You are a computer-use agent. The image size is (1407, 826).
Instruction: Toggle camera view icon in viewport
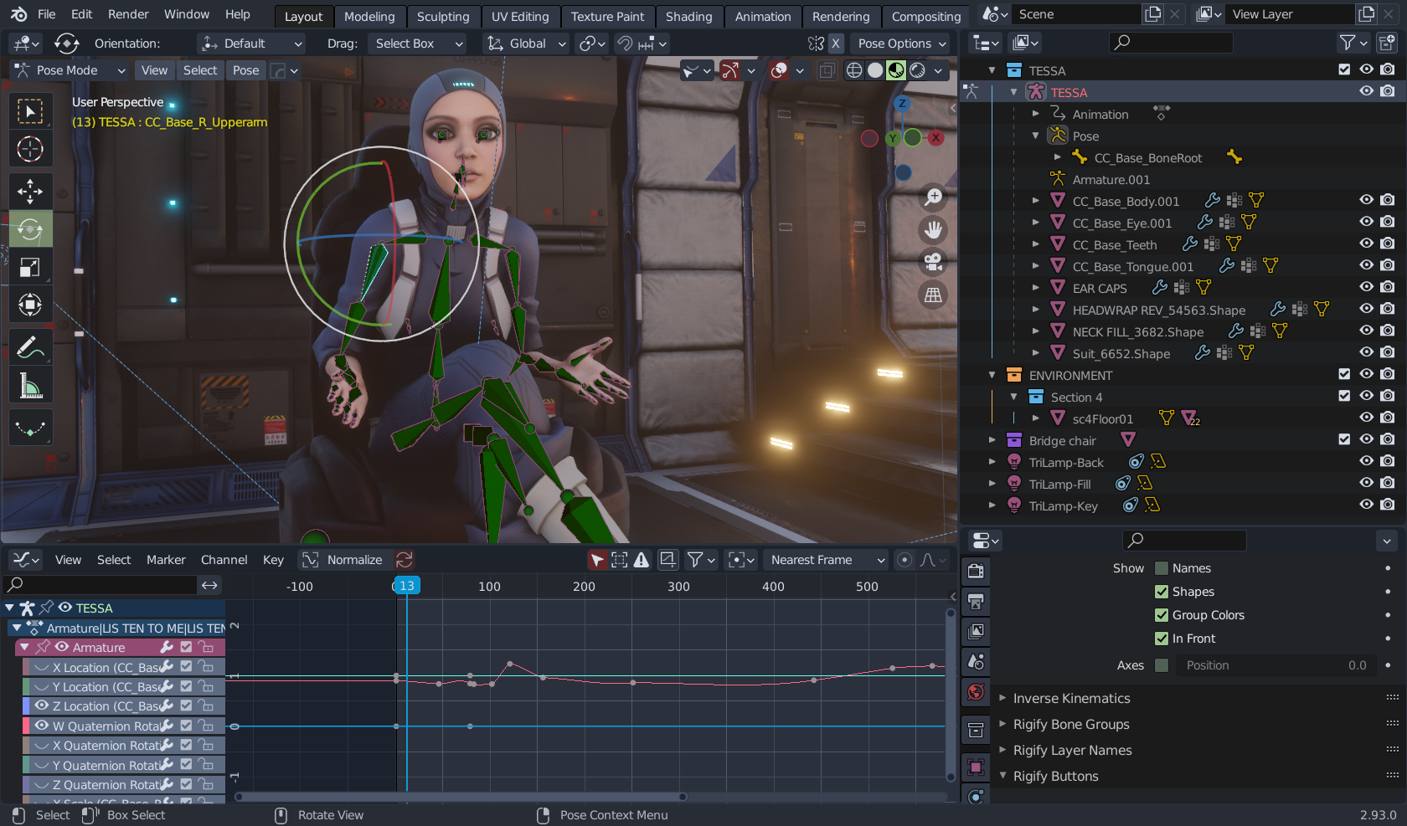(933, 262)
